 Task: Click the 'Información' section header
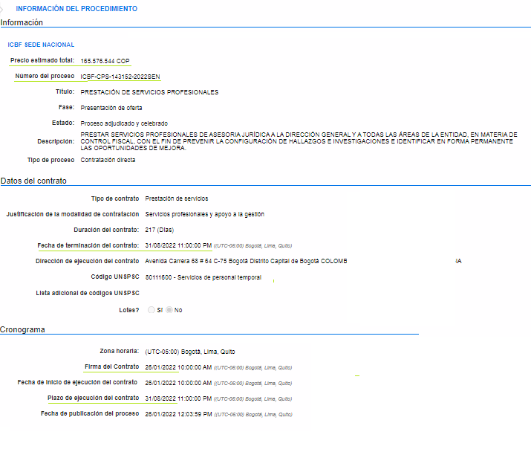pyautogui.click(x=22, y=23)
